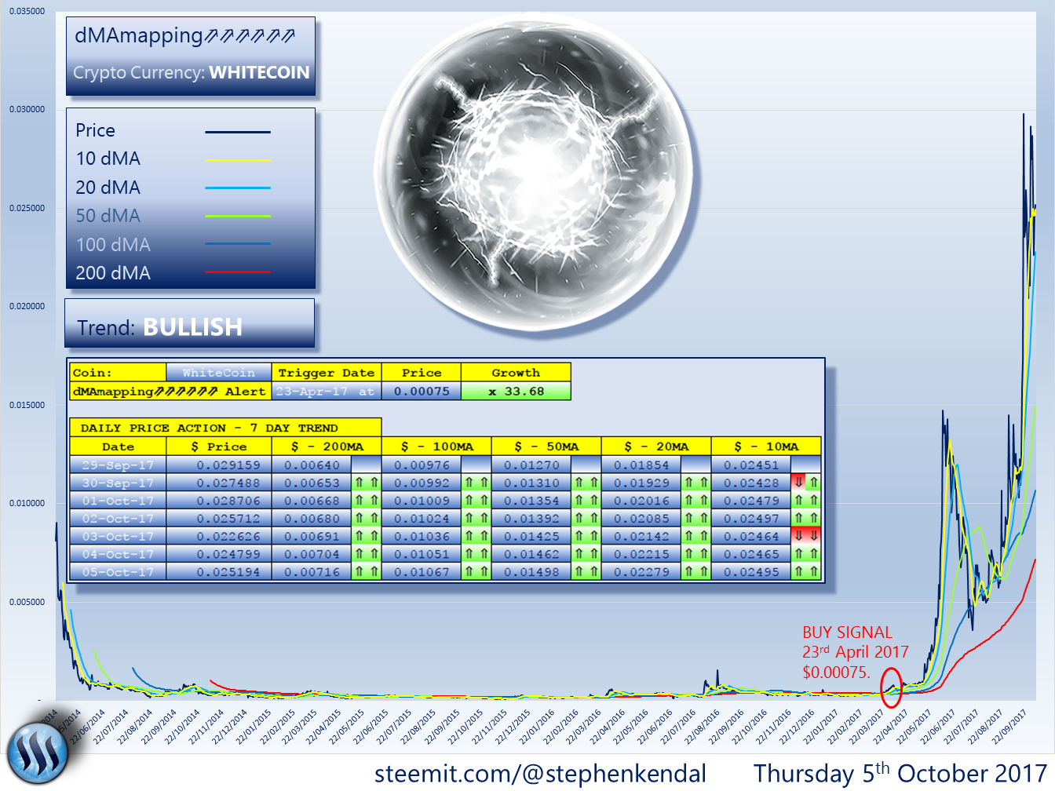Image resolution: width=1055 pixels, height=791 pixels.
Task: Click red-and-green arrows in 30-Sep-17 10MA cell
Action: pyautogui.click(x=806, y=483)
